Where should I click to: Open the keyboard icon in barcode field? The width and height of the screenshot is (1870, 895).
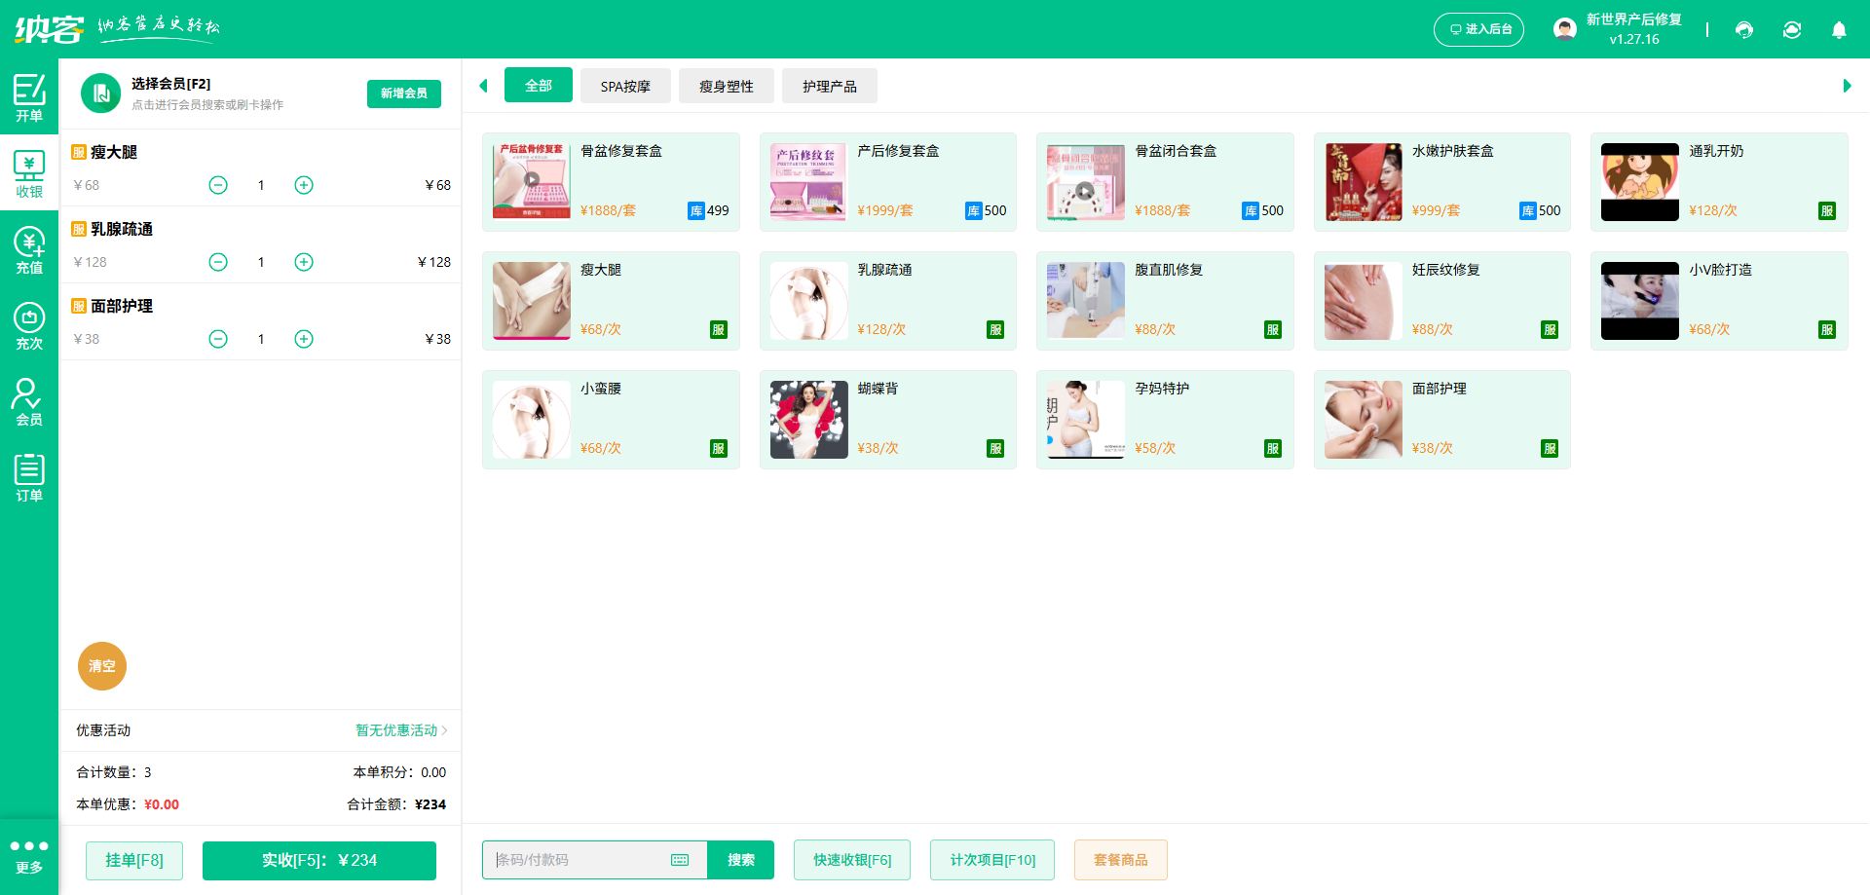pyautogui.click(x=679, y=860)
